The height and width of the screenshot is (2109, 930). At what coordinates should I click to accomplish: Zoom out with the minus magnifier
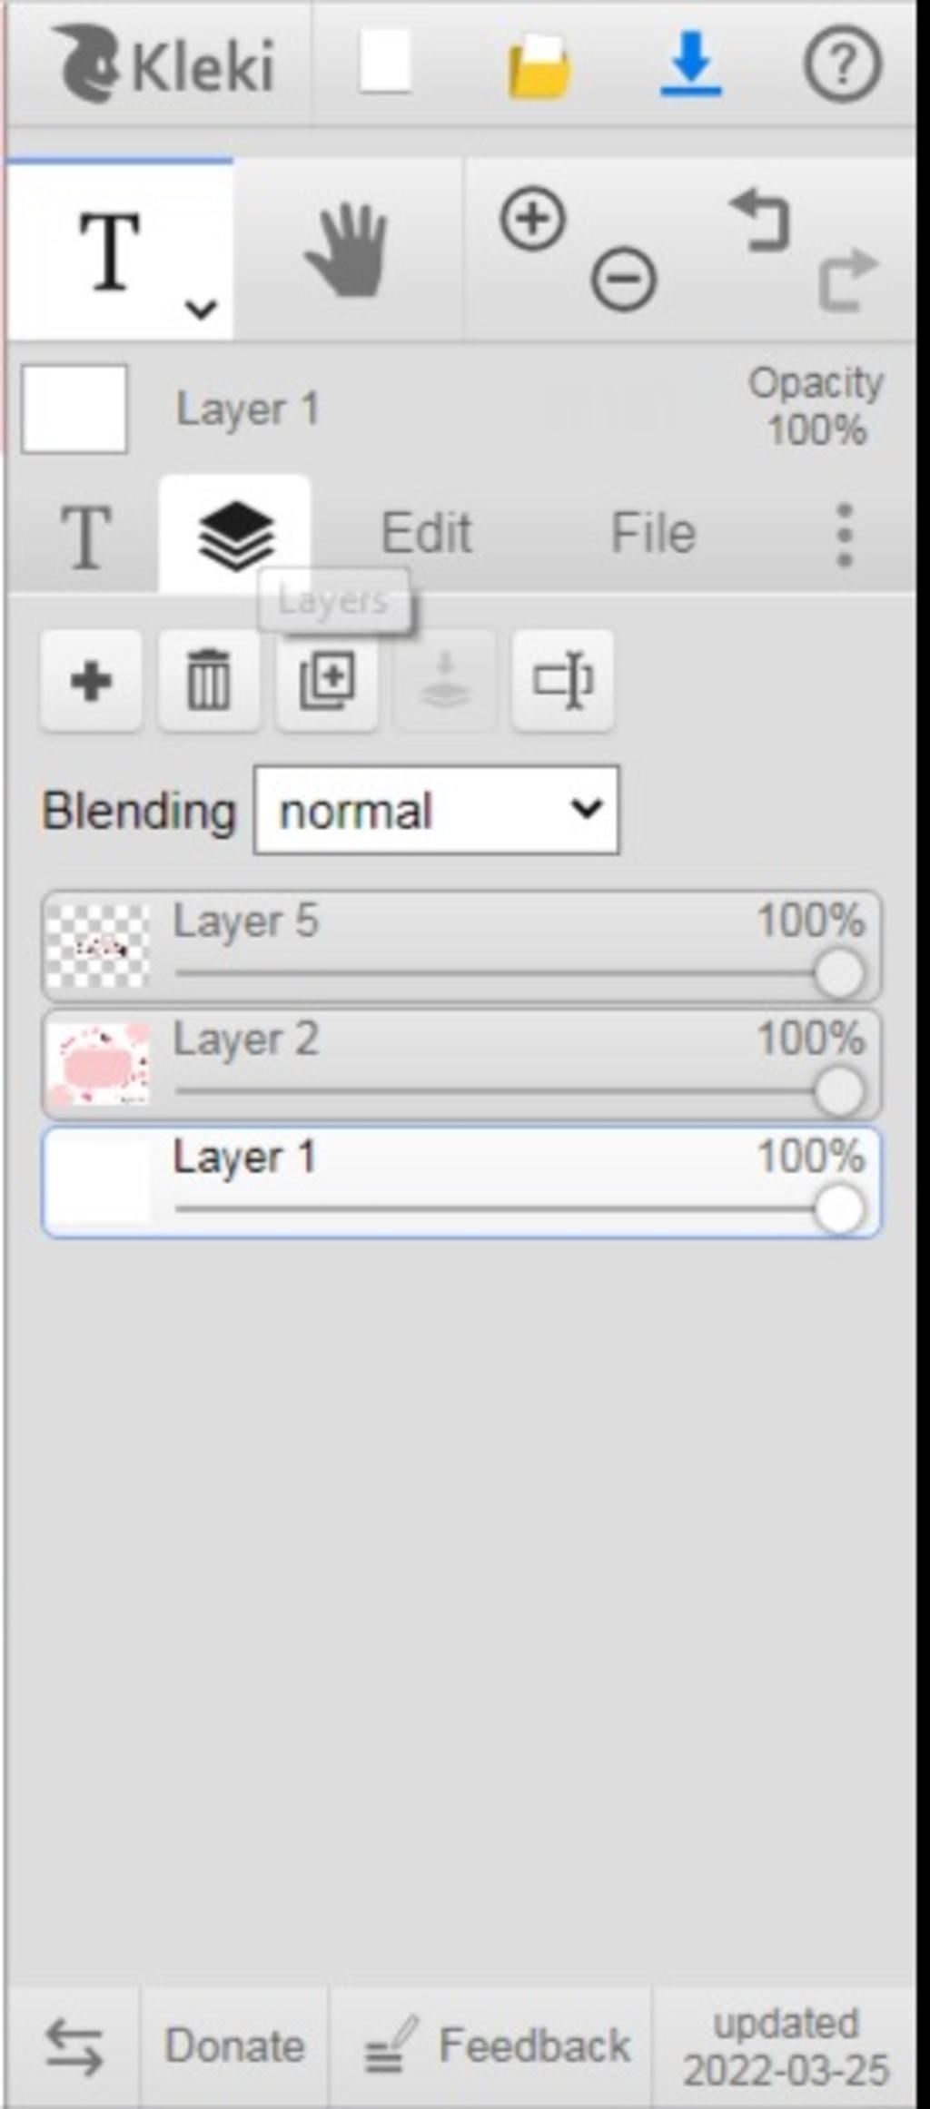coord(624,278)
